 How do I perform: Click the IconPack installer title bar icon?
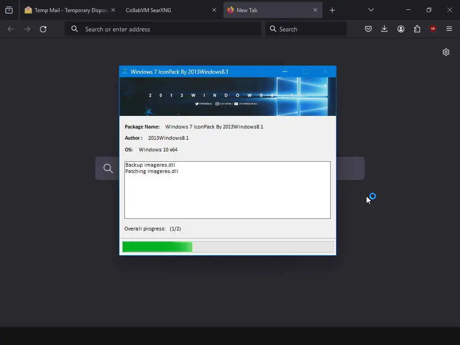[x=124, y=71]
